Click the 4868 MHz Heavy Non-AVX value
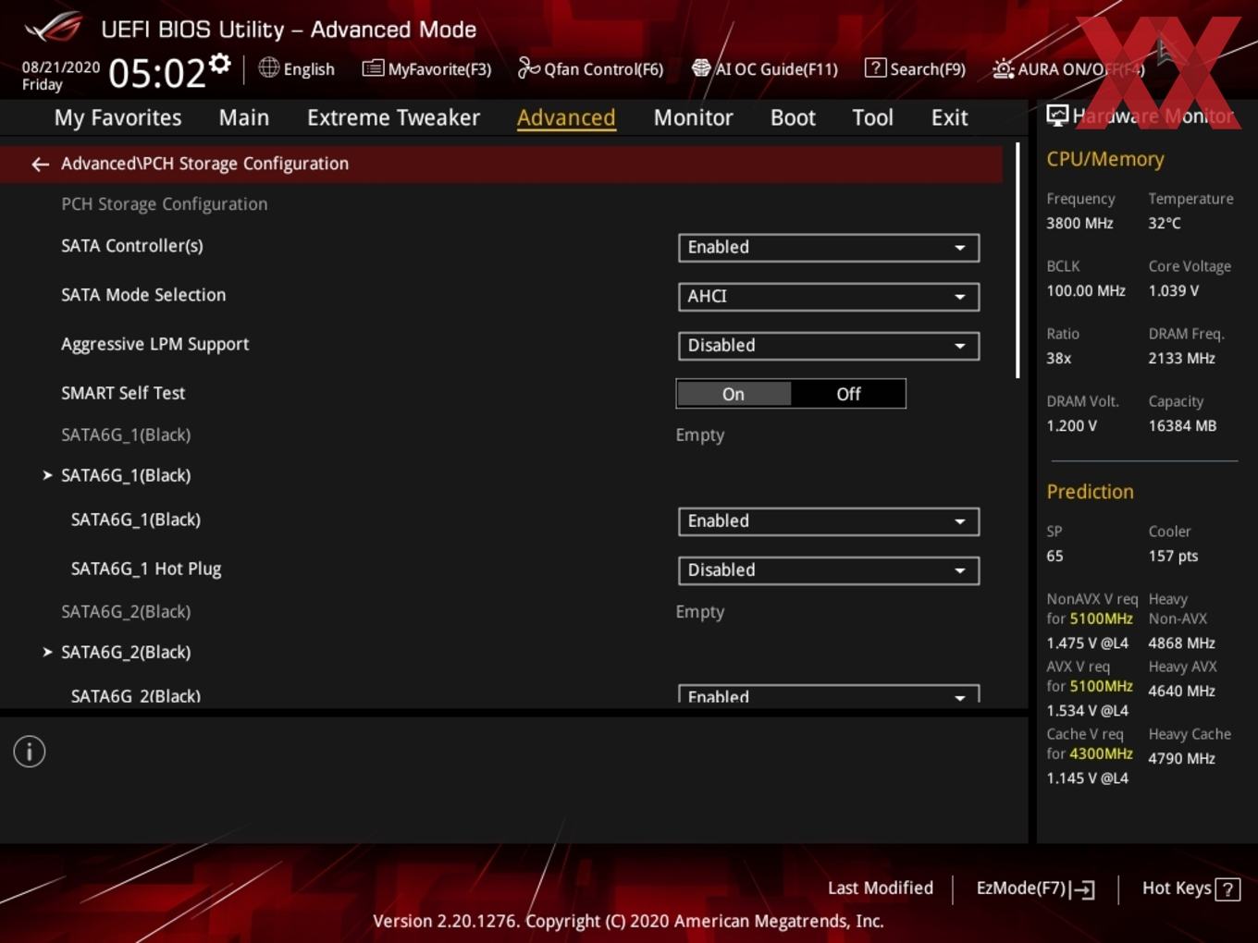The height and width of the screenshot is (943, 1258). click(x=1182, y=643)
